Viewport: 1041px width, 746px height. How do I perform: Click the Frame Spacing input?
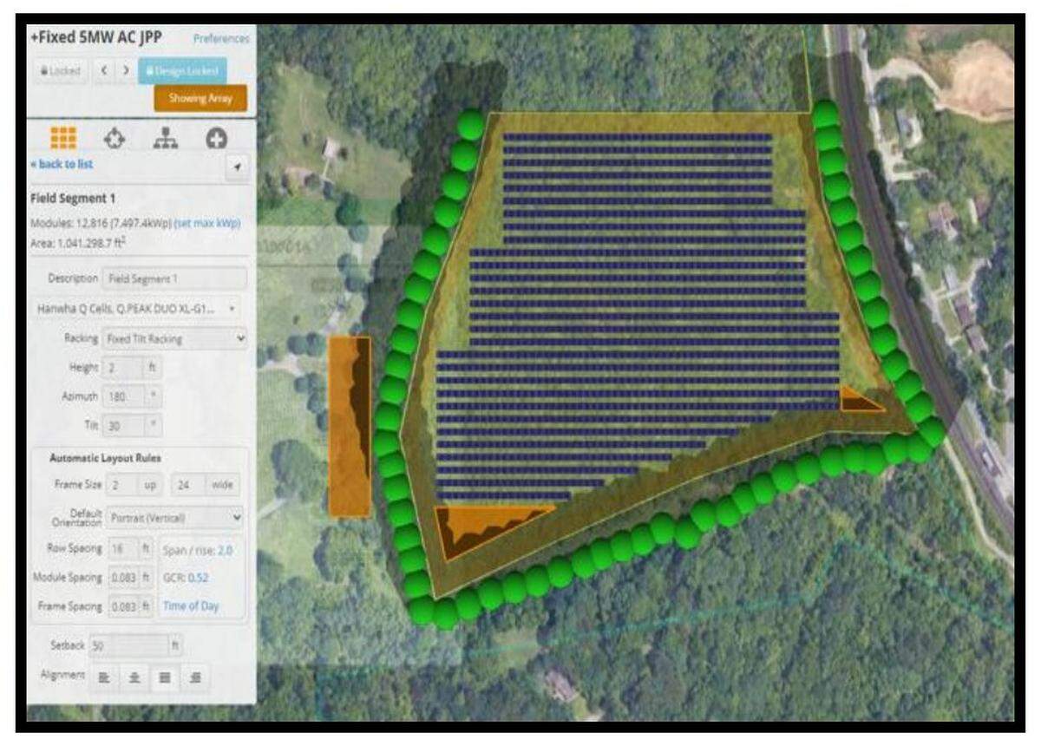122,606
